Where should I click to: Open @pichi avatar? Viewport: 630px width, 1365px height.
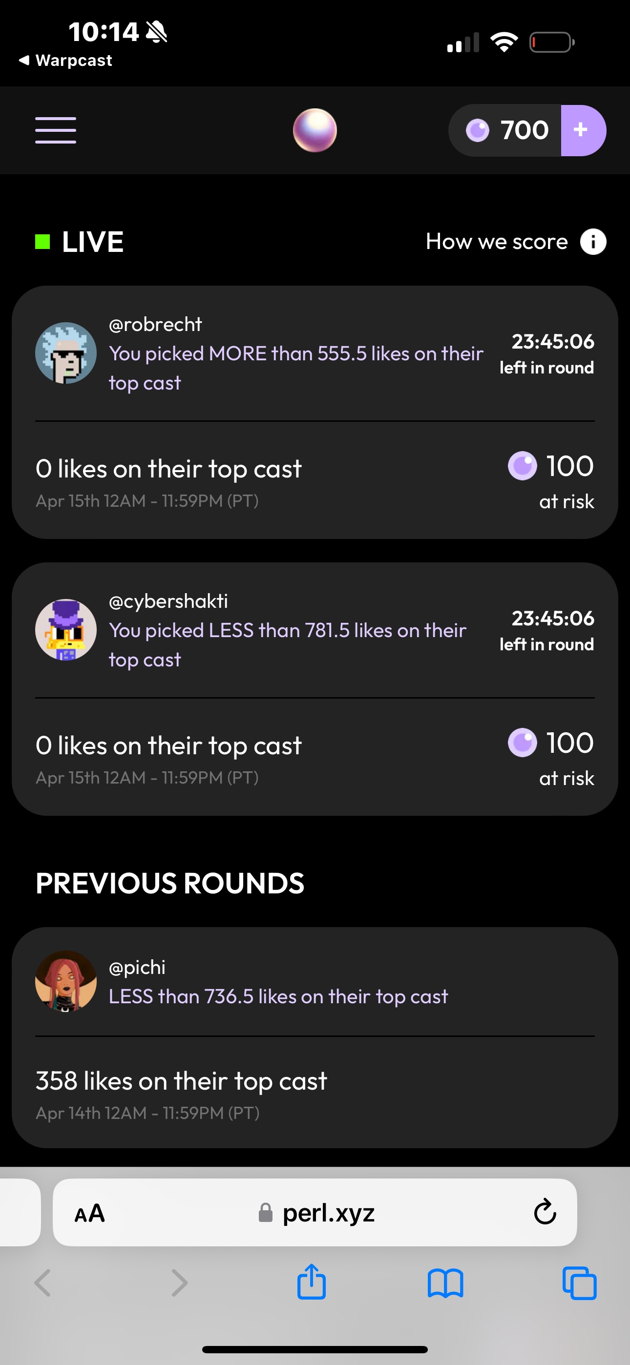tap(66, 981)
